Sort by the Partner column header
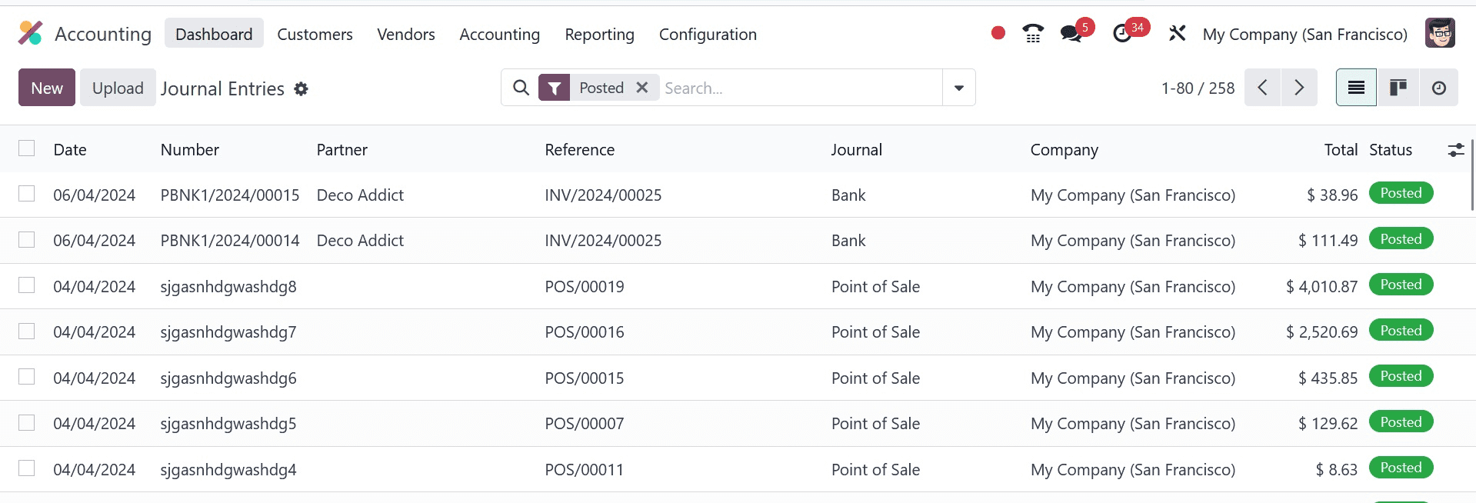 (342, 150)
